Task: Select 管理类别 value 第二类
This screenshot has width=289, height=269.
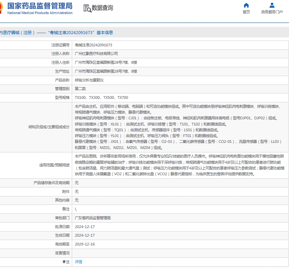Action: 80,89
